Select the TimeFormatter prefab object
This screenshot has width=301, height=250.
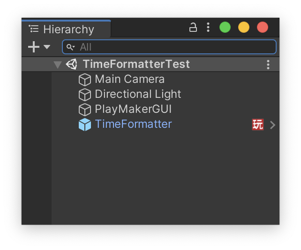point(133,124)
